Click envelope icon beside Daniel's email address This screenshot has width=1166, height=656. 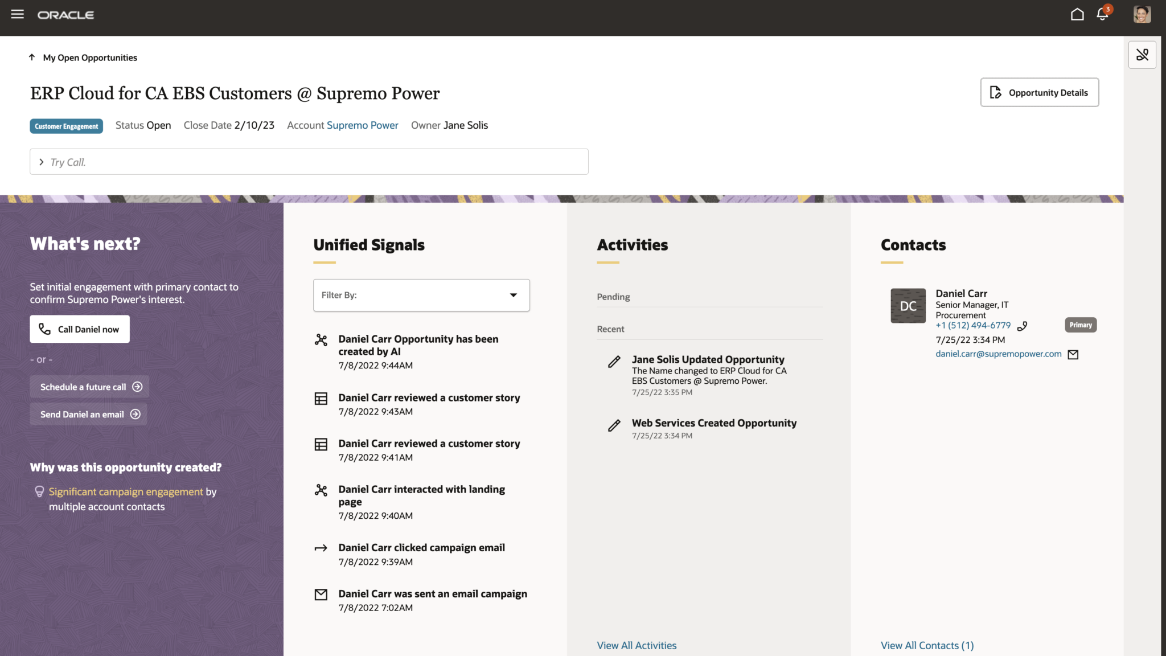1073,355
